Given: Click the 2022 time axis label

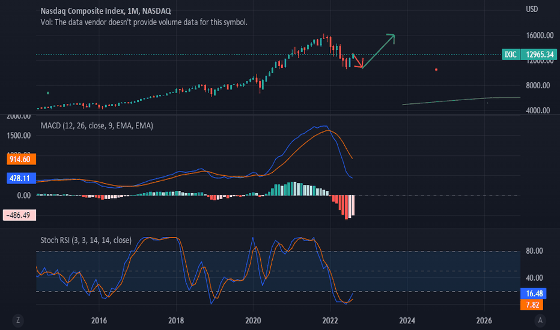Looking at the screenshot, I should tap(330, 320).
